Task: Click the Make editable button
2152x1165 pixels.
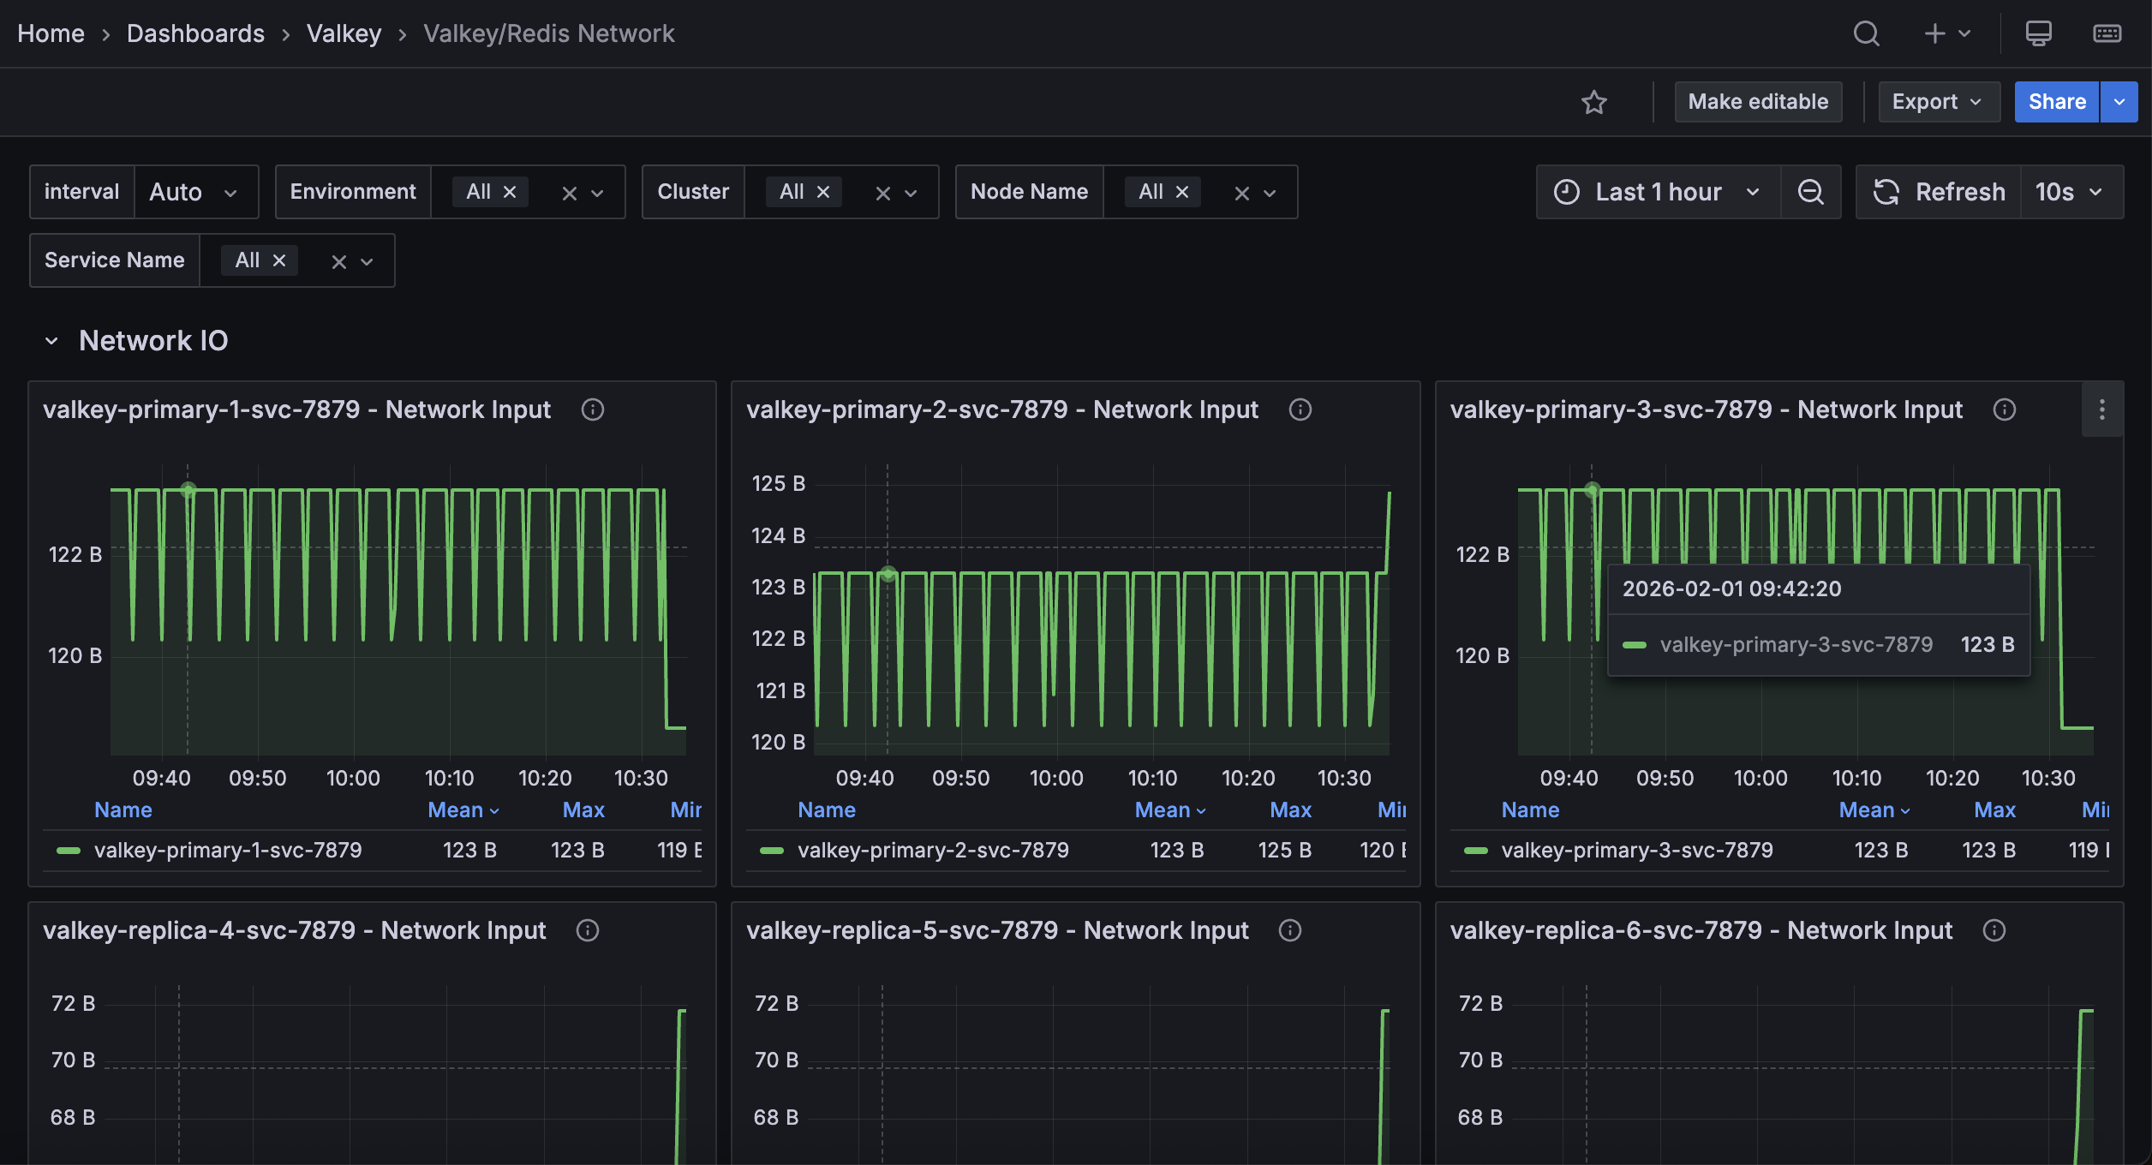Action: coord(1758,101)
